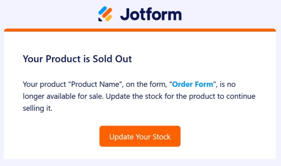Click the Jotform logo icon
This screenshot has width=281, height=166.
point(105,14)
